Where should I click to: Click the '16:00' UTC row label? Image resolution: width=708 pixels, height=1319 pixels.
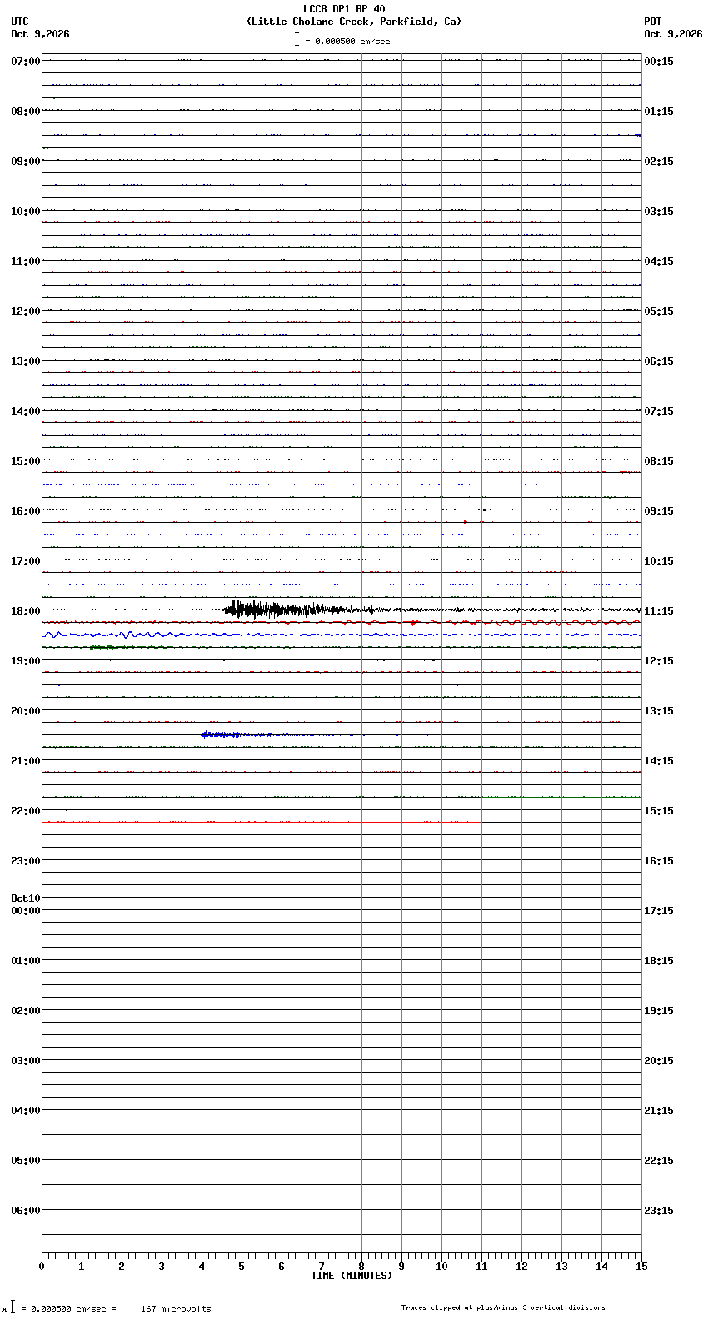(26, 511)
